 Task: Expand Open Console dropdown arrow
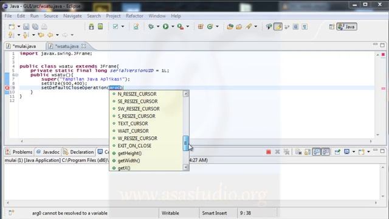point(368,151)
